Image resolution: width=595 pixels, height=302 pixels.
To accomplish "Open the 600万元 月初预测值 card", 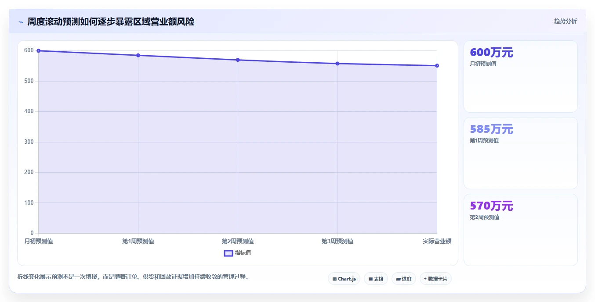I will (521, 77).
